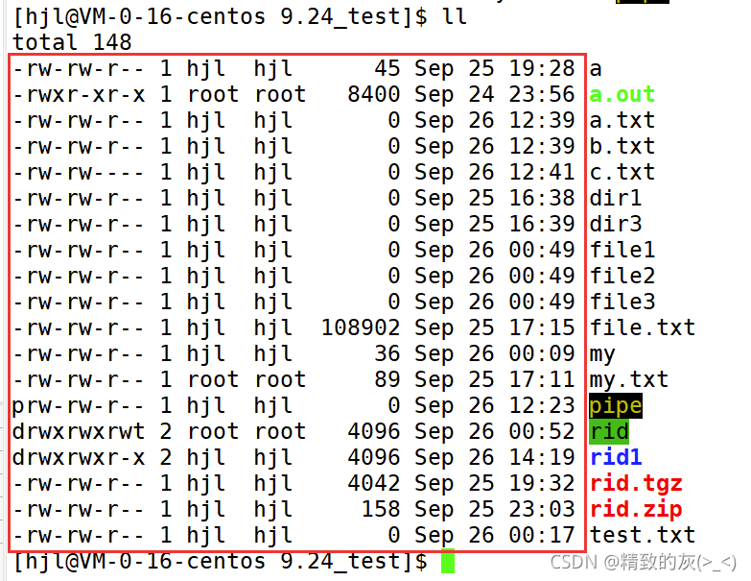Click the file.txt filename
This screenshot has width=751, height=581.
(642, 327)
